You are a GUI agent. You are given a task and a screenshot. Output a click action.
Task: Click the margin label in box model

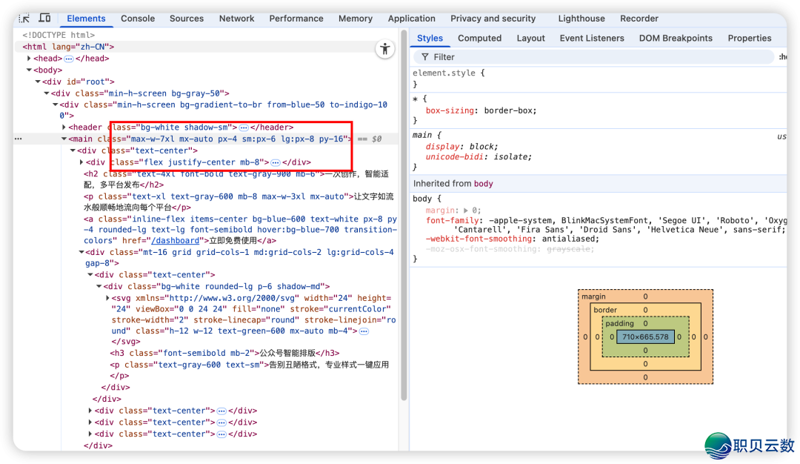593,296
